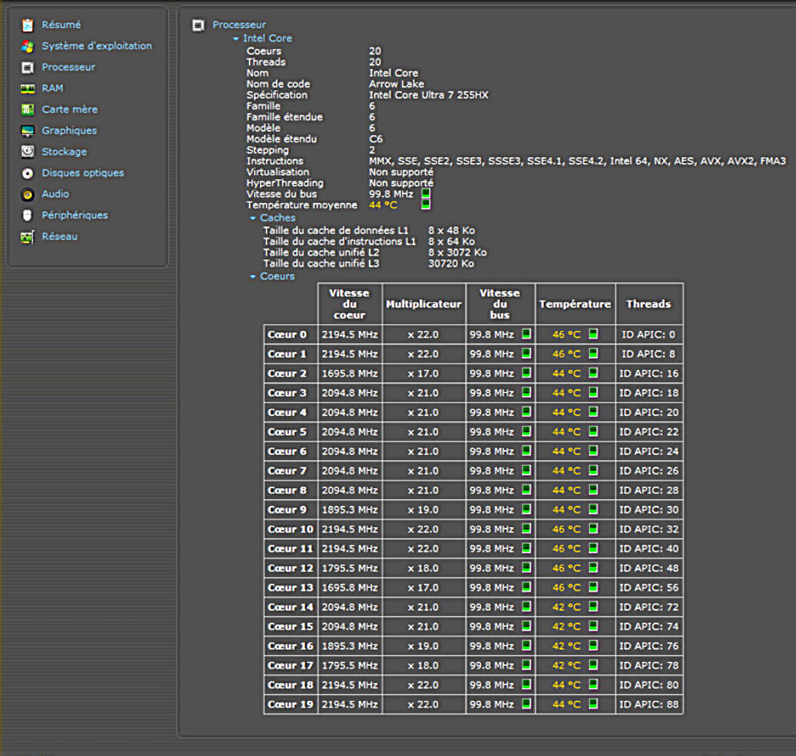Click the Graphiques monitor icon
Screen dimensions: 796x756
[27, 131]
